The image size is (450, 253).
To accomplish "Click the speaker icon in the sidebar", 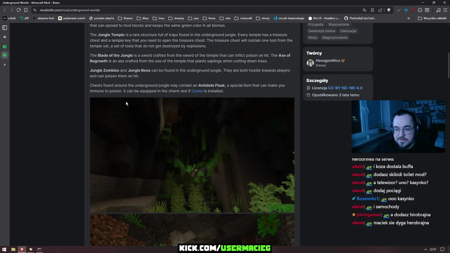I will pos(5,37).
